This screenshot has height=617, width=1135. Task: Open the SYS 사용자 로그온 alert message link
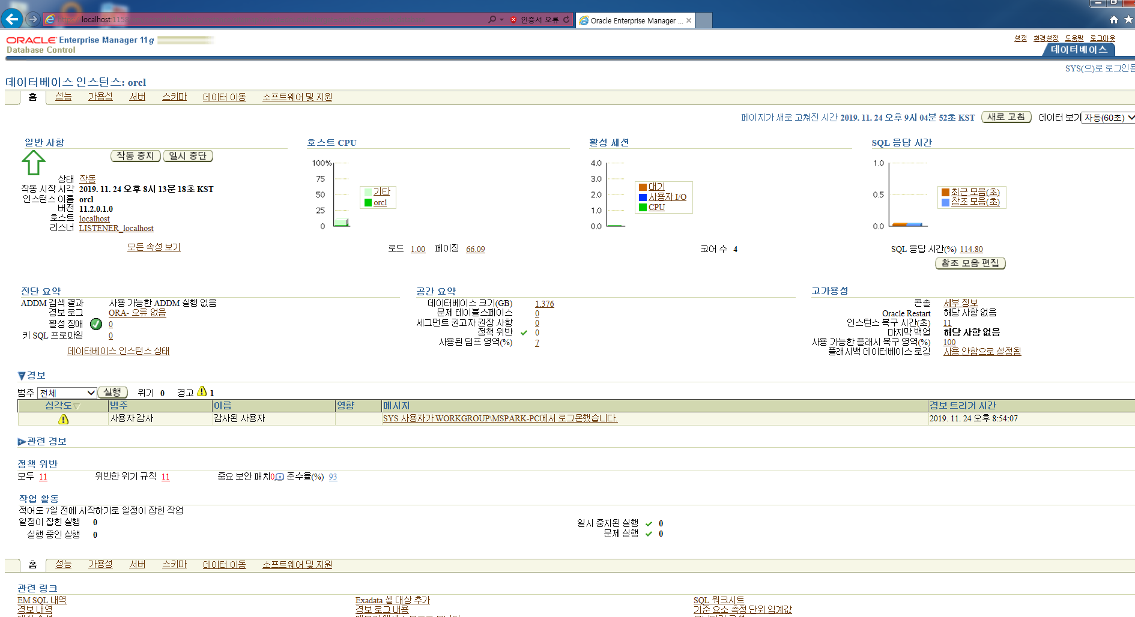[500, 418]
